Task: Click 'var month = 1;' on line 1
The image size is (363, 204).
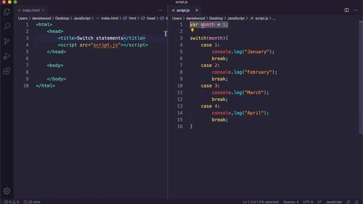Action: pyautogui.click(x=209, y=24)
